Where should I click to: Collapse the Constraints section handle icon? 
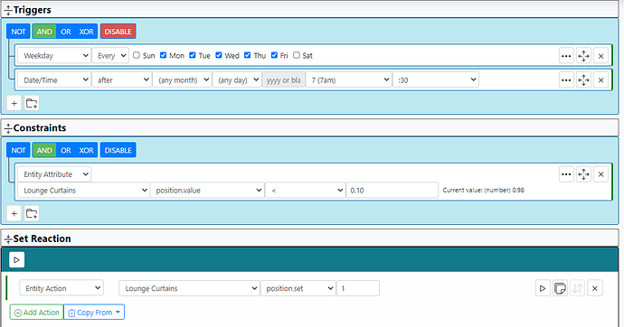(8, 128)
